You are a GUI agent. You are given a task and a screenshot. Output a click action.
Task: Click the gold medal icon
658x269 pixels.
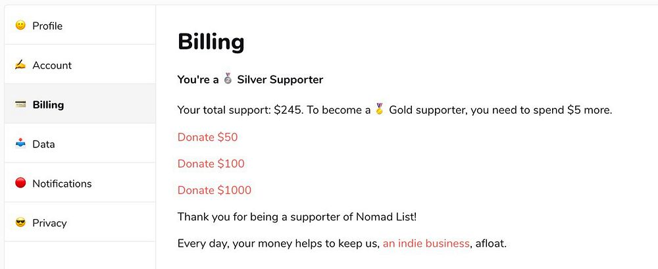tap(379, 110)
